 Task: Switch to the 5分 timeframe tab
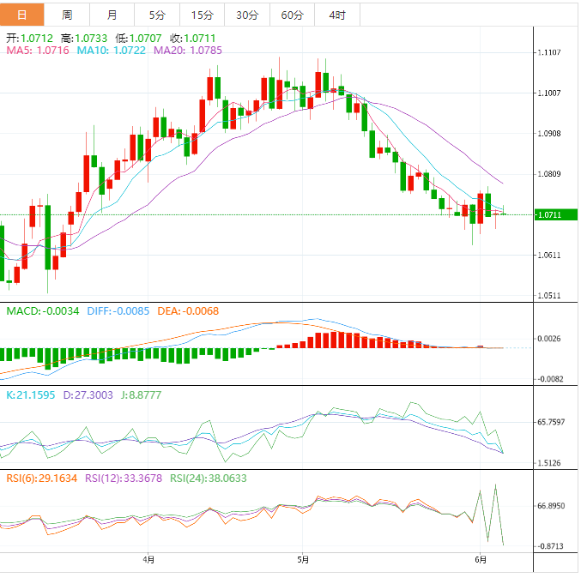point(157,15)
